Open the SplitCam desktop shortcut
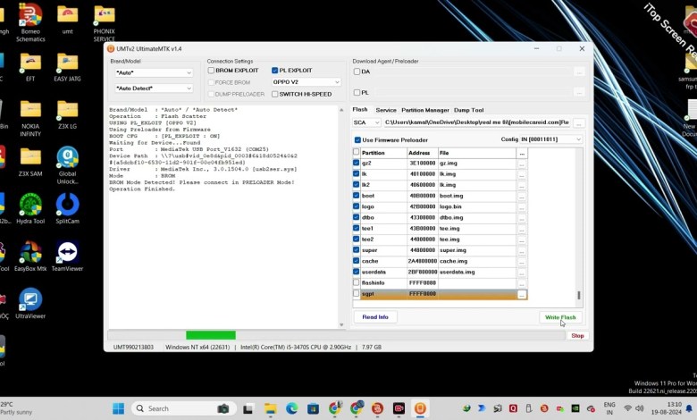Image resolution: width=697 pixels, height=420 pixels. (x=67, y=206)
